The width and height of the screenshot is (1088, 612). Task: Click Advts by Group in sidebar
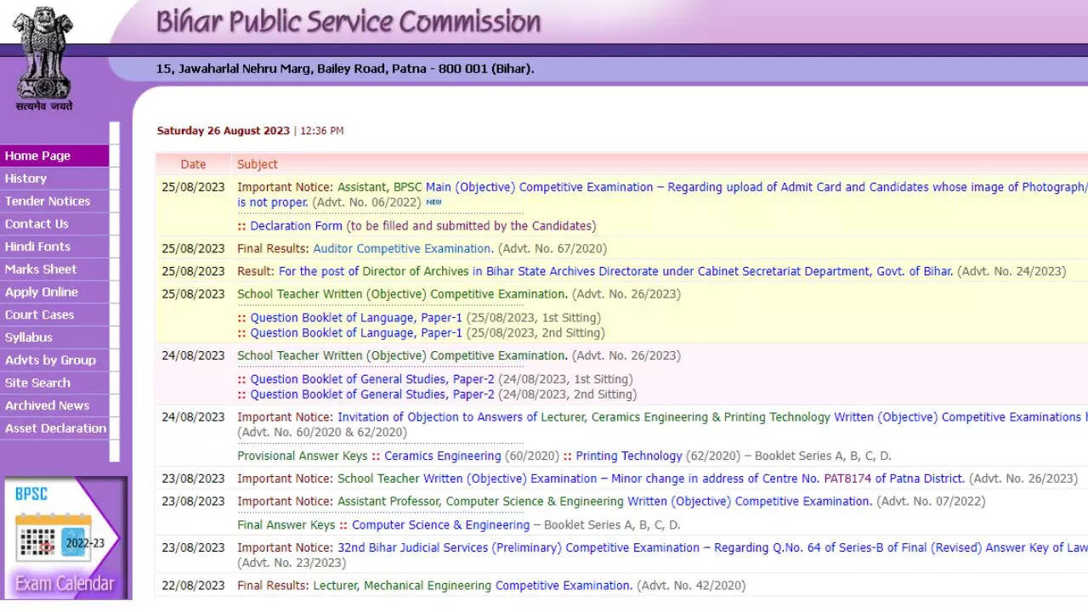[x=50, y=360]
